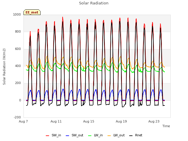
Task: Click the SW_out legend entry
Action: (x=75, y=135)
